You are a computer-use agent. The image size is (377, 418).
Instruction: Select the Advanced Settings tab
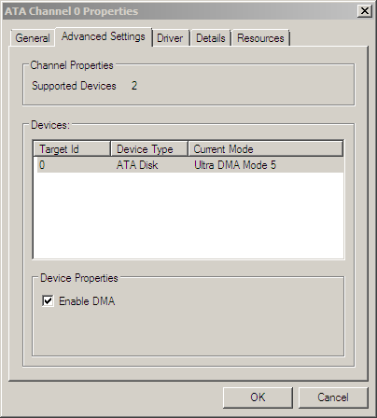104,36
